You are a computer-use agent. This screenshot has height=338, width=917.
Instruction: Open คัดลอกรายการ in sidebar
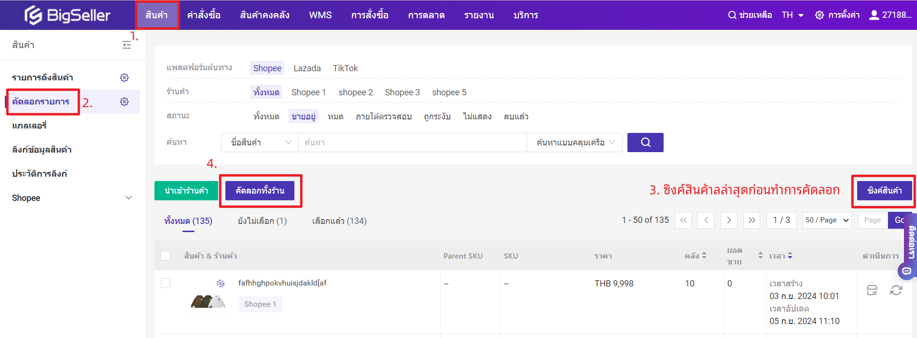pyautogui.click(x=41, y=102)
